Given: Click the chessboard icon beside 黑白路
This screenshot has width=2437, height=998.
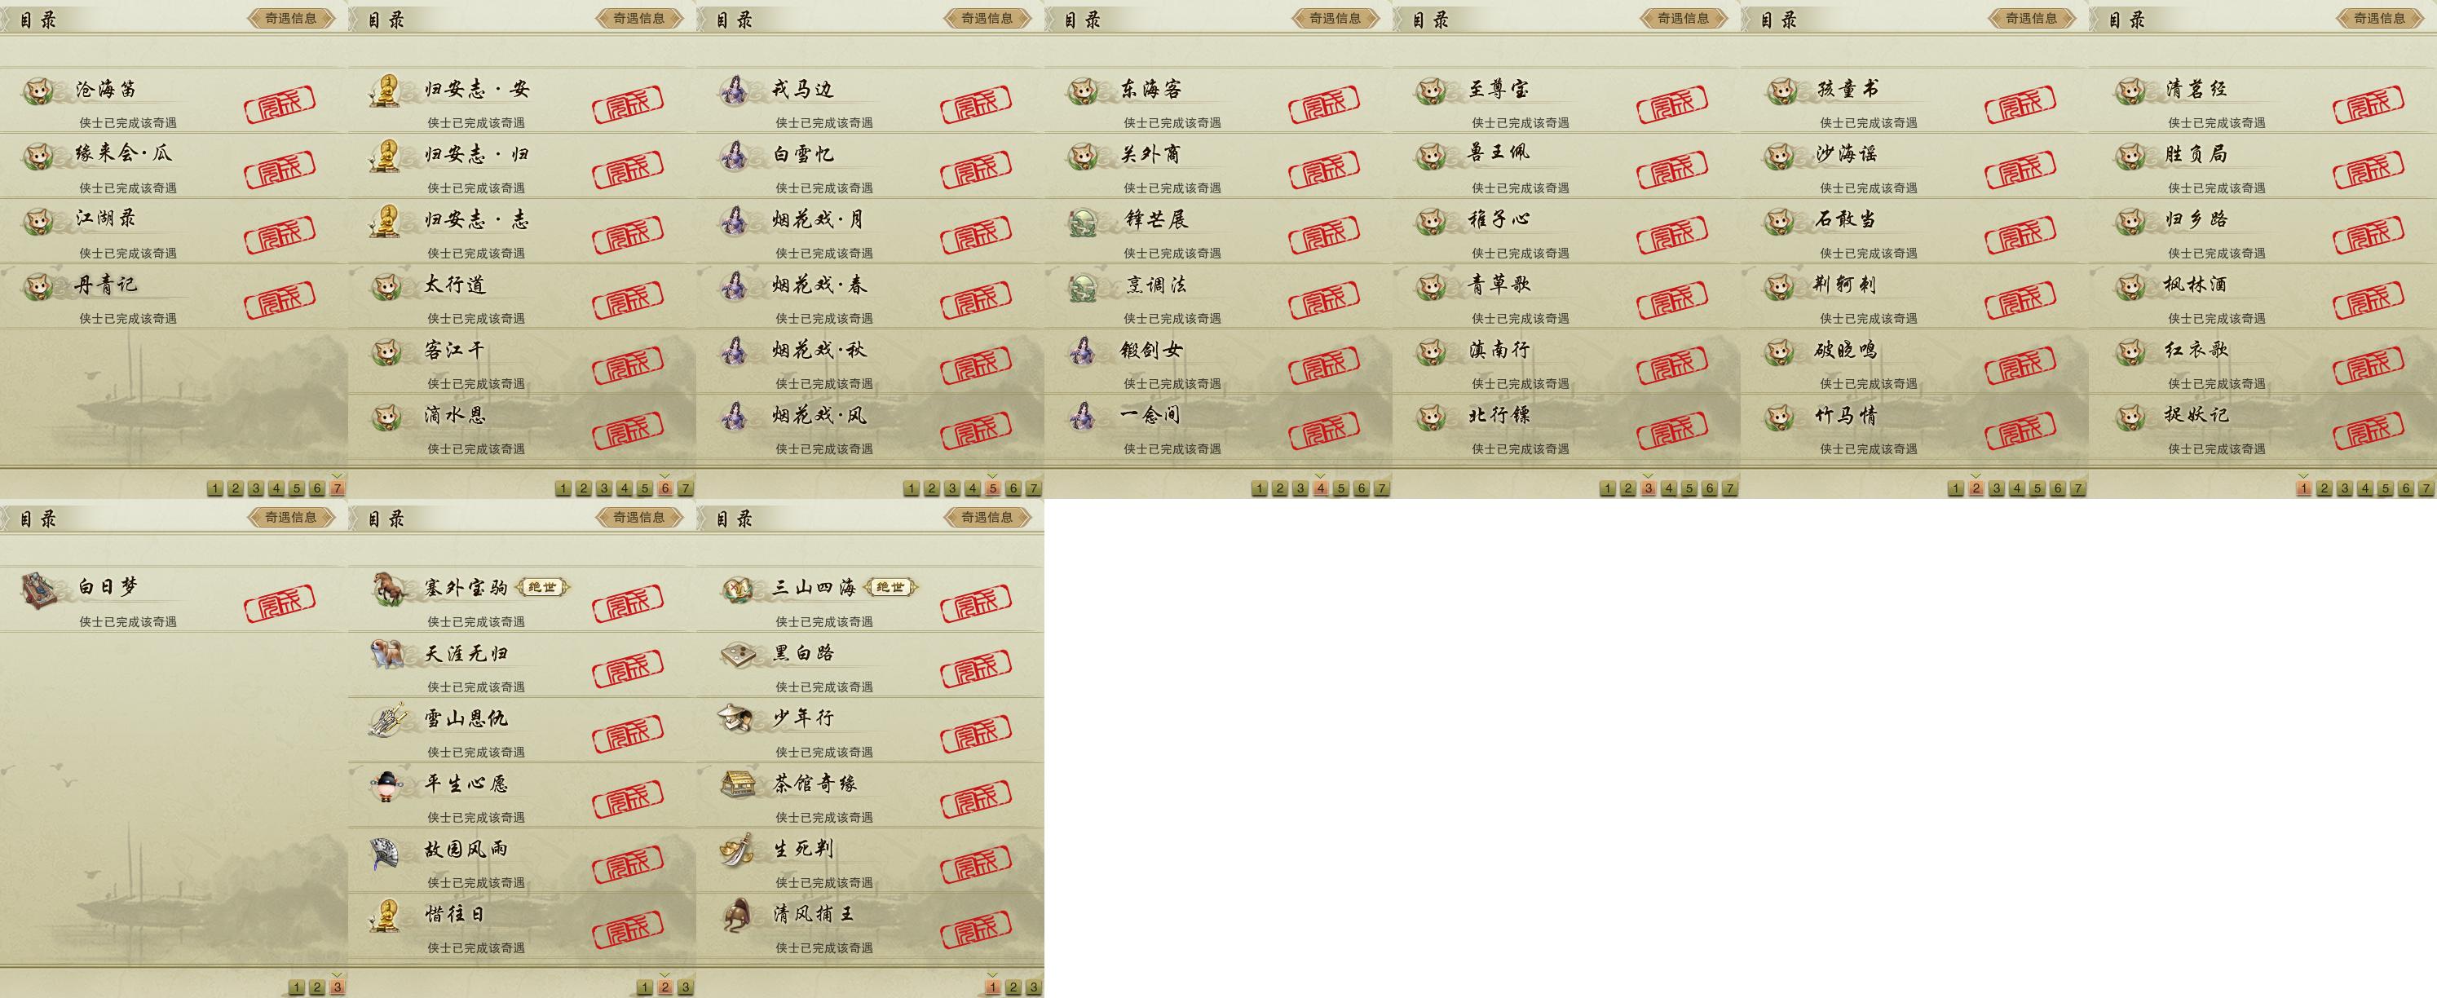Looking at the screenshot, I should pyautogui.click(x=737, y=654).
